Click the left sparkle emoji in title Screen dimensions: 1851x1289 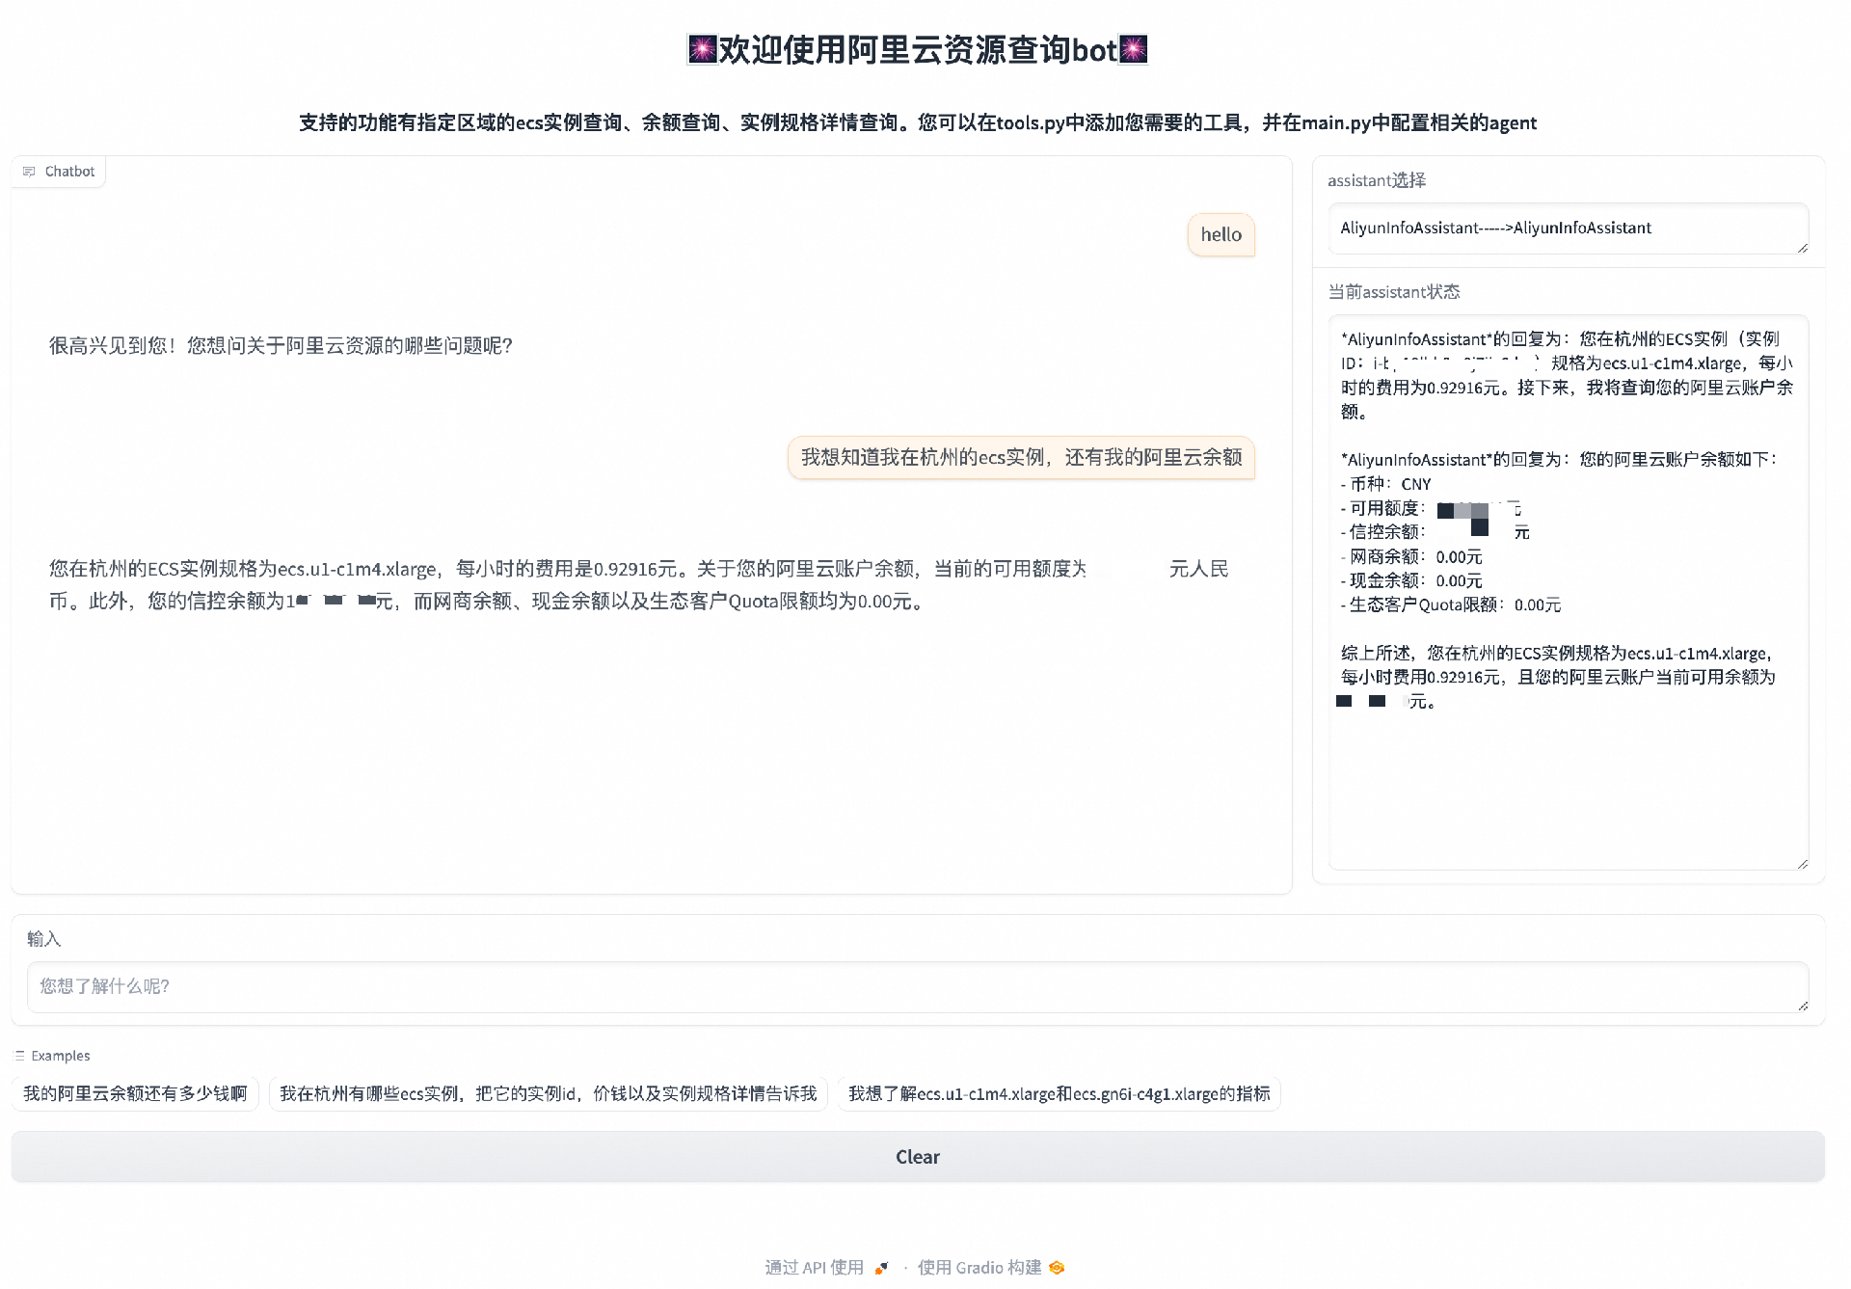[x=702, y=49]
